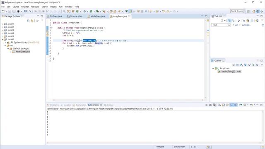Click Next Annotation icon in toolbar
265x149 pixels.
coord(151,11)
